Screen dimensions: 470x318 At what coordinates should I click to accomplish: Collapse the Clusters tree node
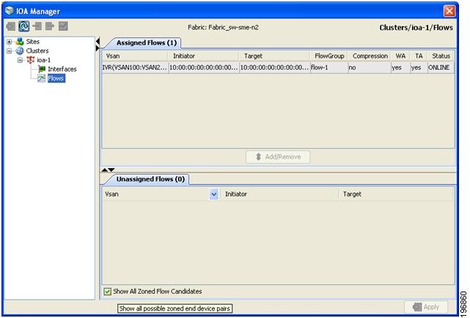10,51
